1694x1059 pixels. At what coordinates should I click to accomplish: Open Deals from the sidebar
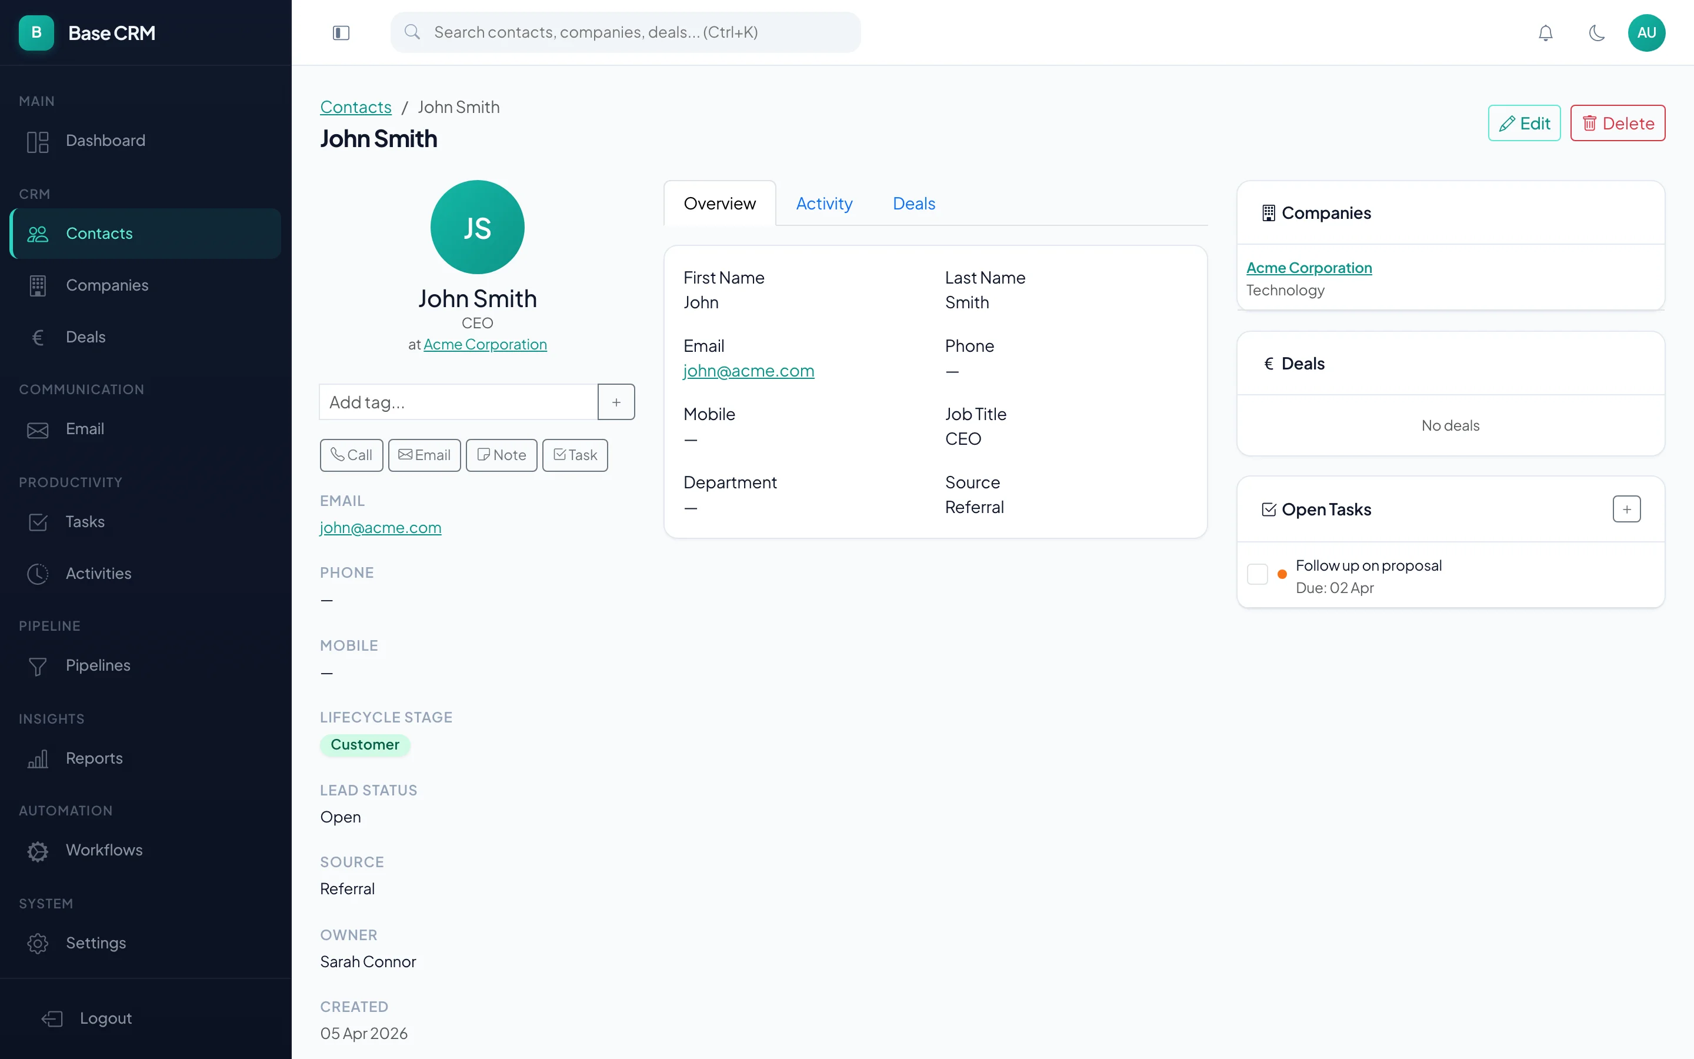coord(85,336)
